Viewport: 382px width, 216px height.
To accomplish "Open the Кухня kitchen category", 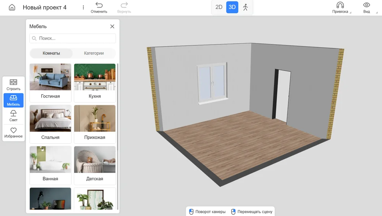I will click(x=95, y=82).
